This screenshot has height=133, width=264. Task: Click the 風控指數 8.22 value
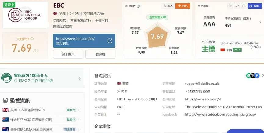pyautogui.click(x=174, y=52)
